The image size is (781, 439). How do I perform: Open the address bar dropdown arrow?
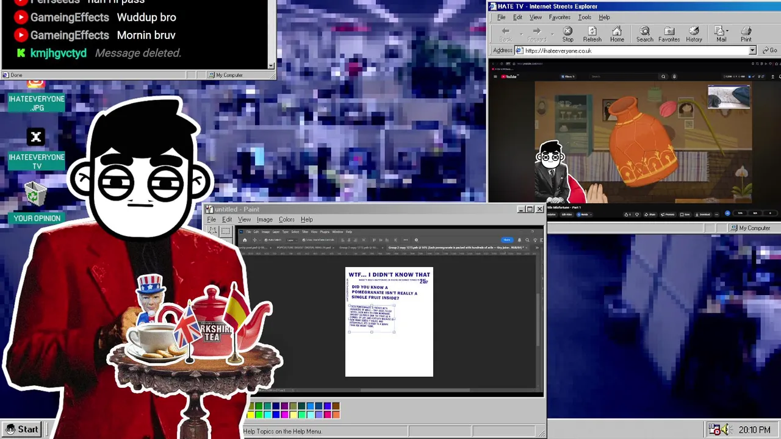point(752,51)
